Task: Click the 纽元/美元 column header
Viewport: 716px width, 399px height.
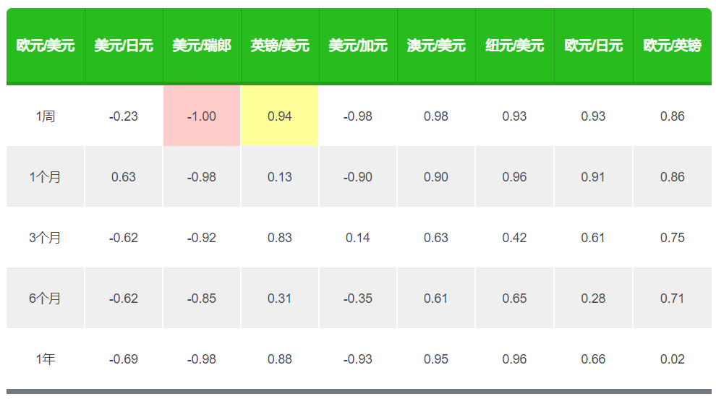Action: pyautogui.click(x=514, y=46)
